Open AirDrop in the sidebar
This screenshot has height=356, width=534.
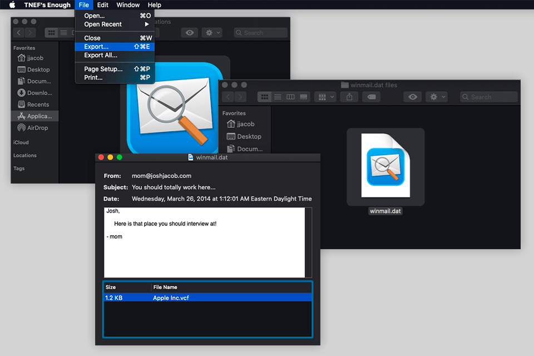pos(34,128)
